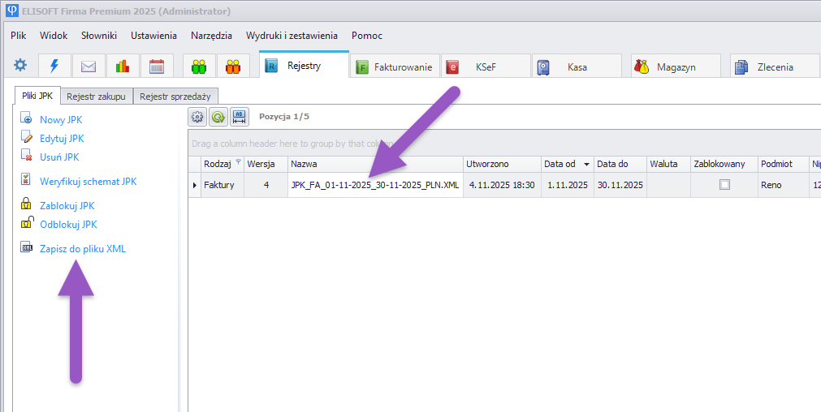Viewport: 821px width, 412px height.
Task: Toggle the Zablokowany checkbox in Faktury row
Action: 724,185
